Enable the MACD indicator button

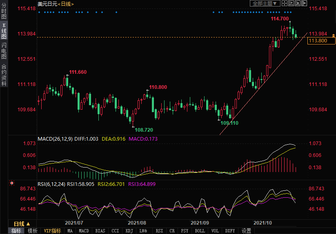84,231
